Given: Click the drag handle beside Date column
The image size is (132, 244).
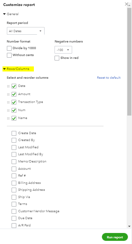Looking at the screenshot, I should click(8, 86).
